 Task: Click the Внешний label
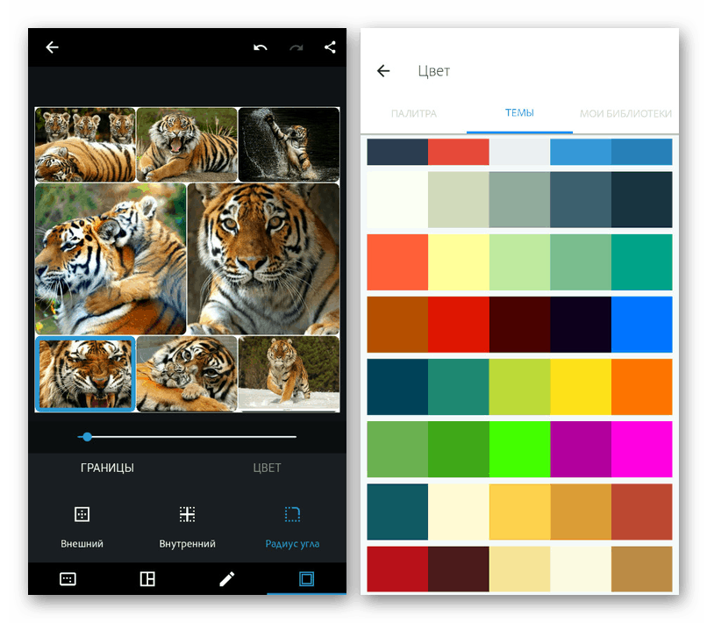point(82,544)
